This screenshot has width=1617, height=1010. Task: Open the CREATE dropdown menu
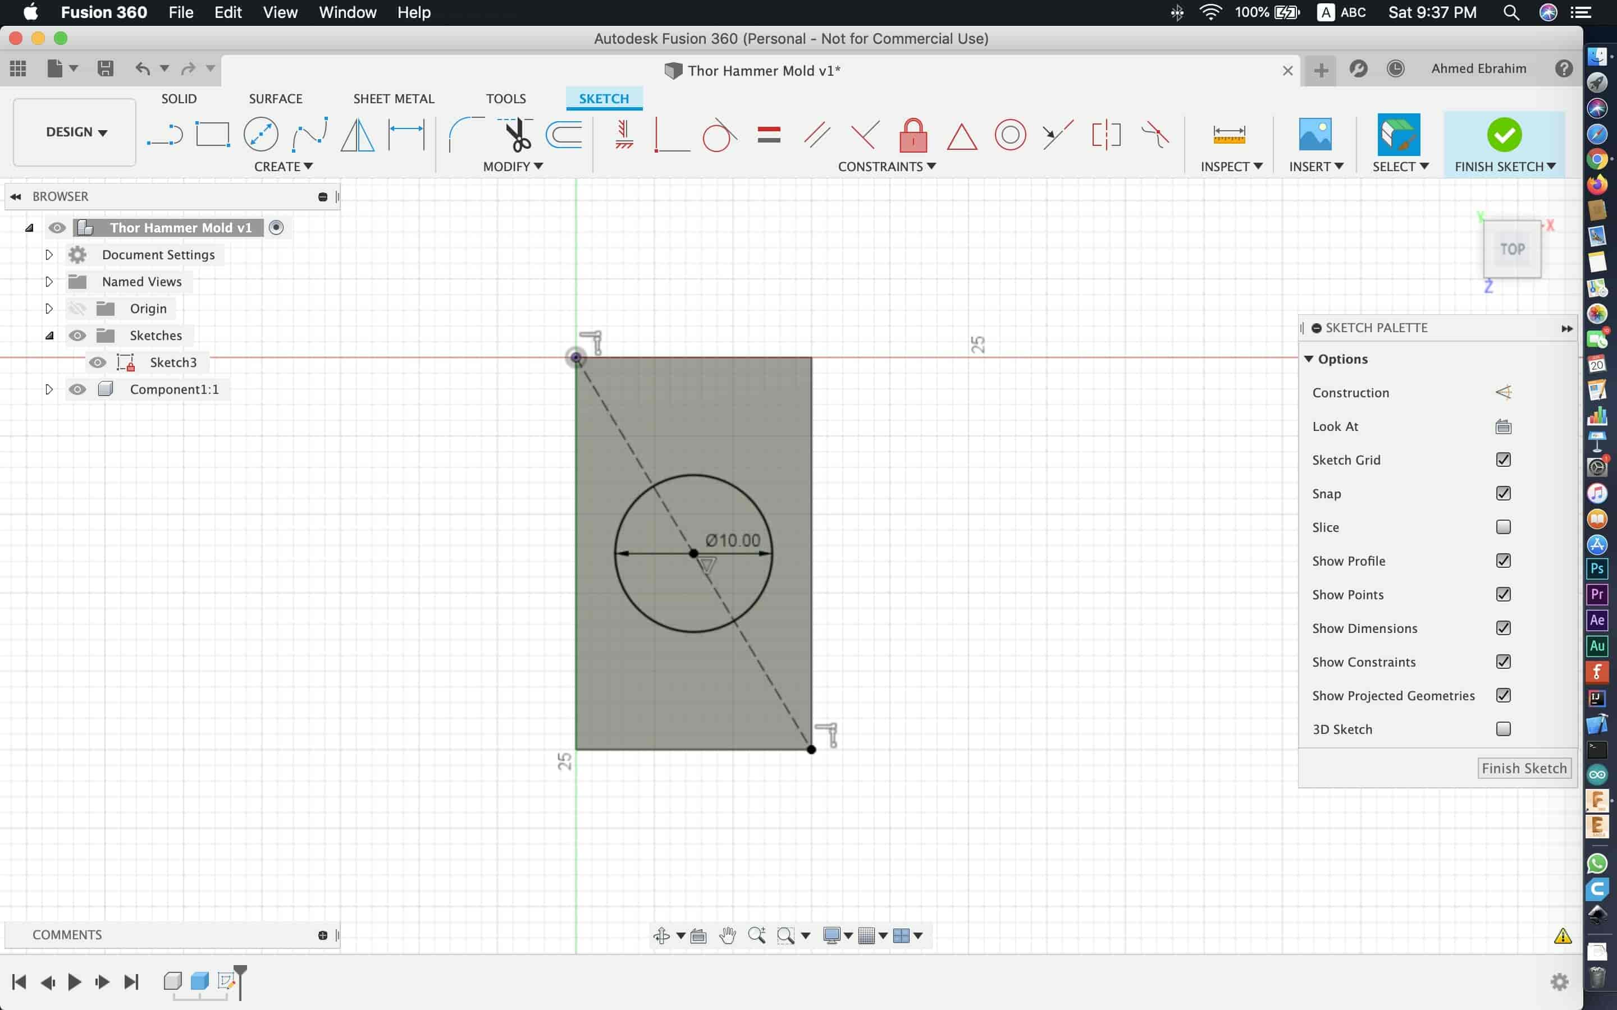point(282,166)
